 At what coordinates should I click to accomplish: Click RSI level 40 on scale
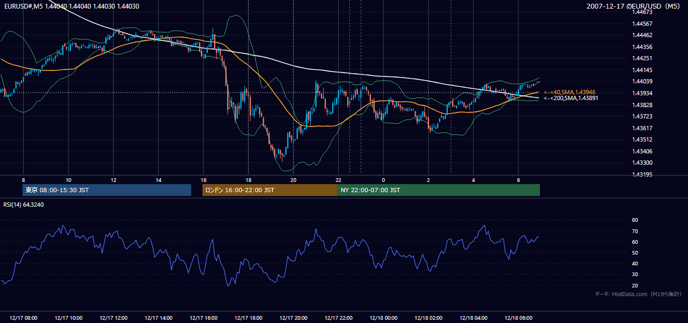[x=635, y=264]
